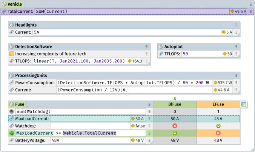
Task: Open the TotalCurrent row menu handle
Action: (x=250, y=11)
